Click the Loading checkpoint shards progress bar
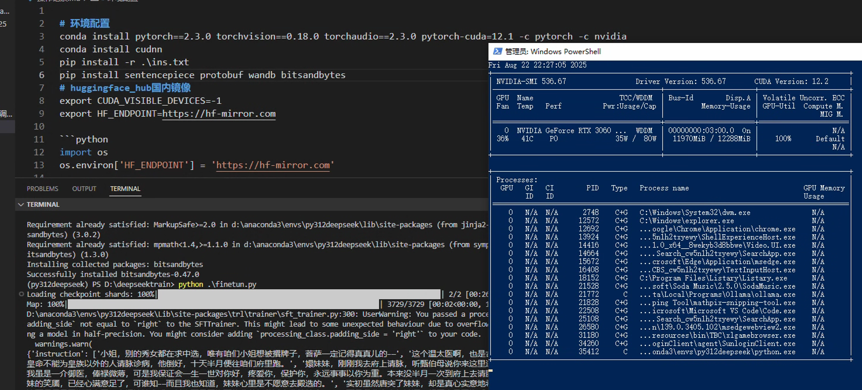The height and width of the screenshot is (390, 862). [x=298, y=294]
